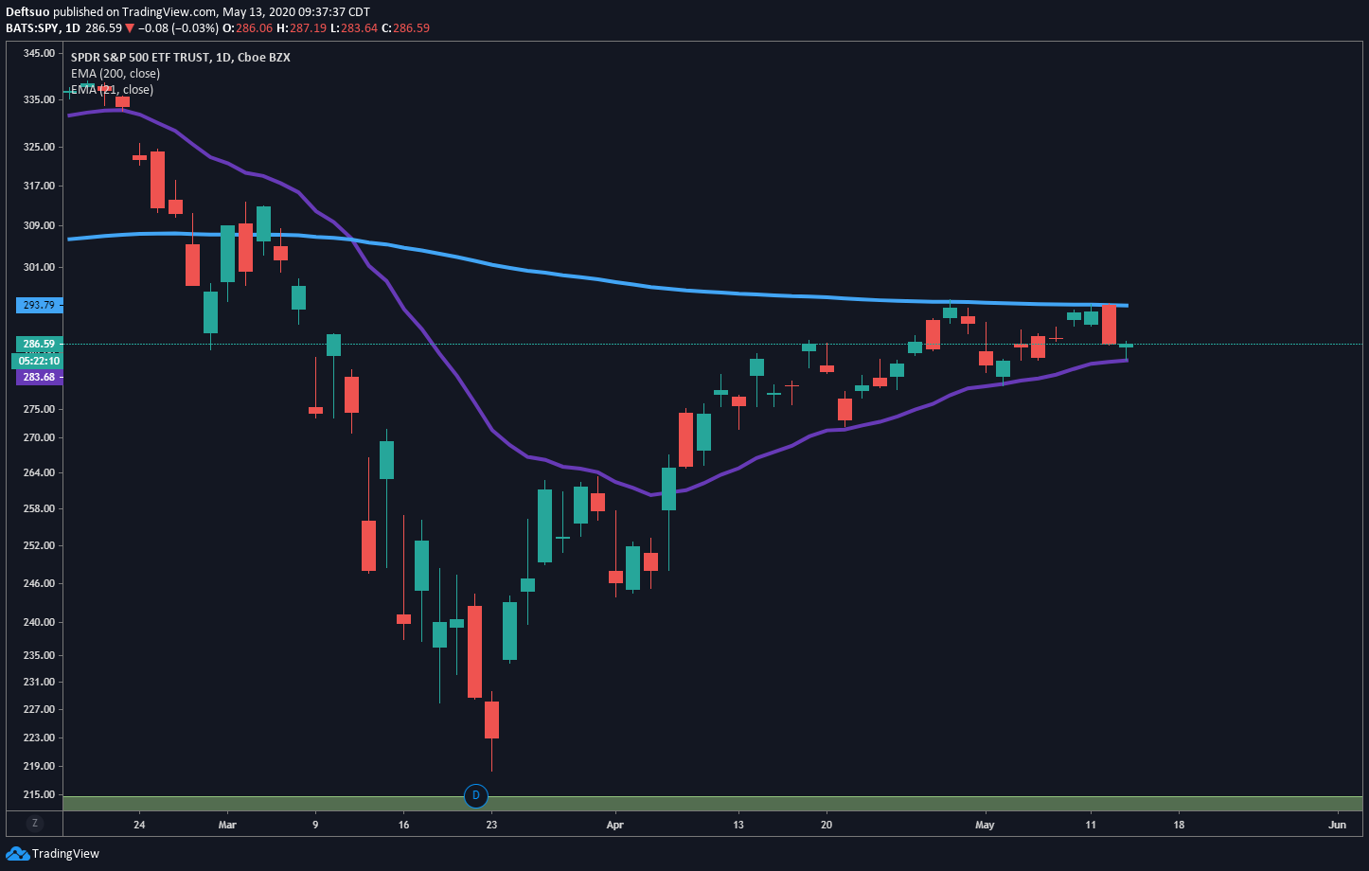Open the TradingView logo link
This screenshot has height=871, width=1369.
(53, 854)
